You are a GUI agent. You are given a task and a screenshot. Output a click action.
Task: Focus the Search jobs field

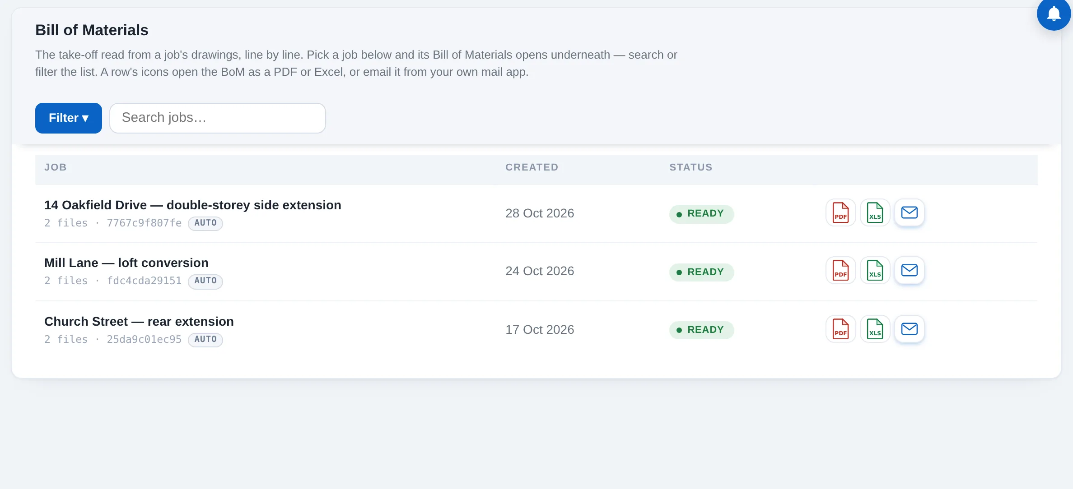(217, 118)
